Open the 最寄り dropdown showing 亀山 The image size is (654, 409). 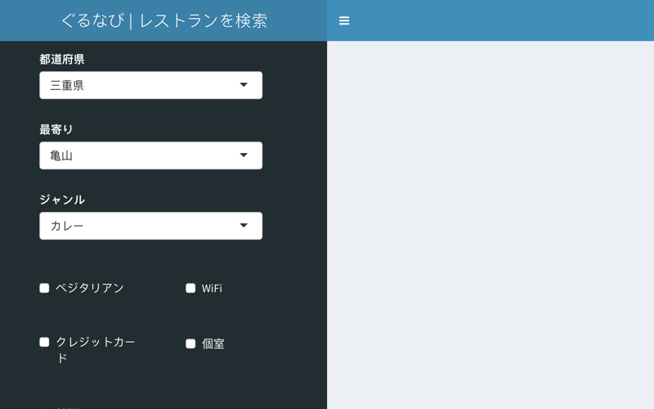[150, 155]
